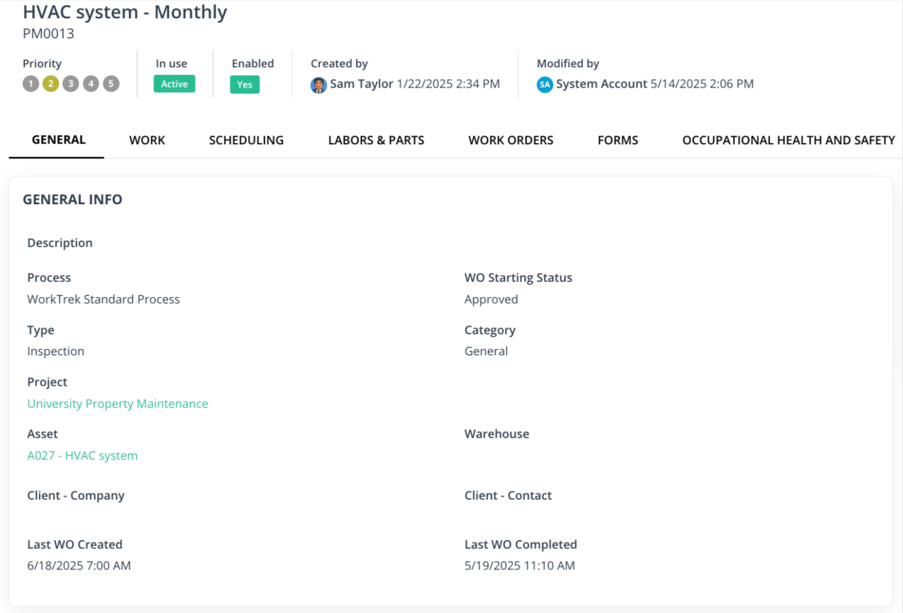Switch to the FORMS tab

point(618,140)
